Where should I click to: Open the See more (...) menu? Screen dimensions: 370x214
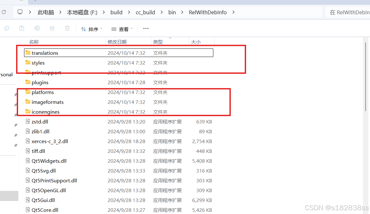click(146, 28)
